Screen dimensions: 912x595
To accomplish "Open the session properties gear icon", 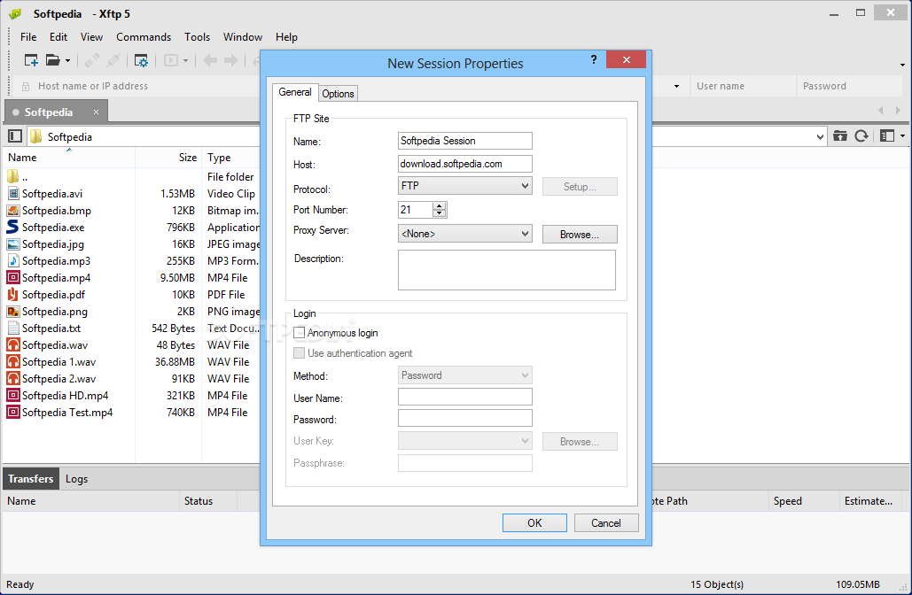I will click(x=141, y=60).
